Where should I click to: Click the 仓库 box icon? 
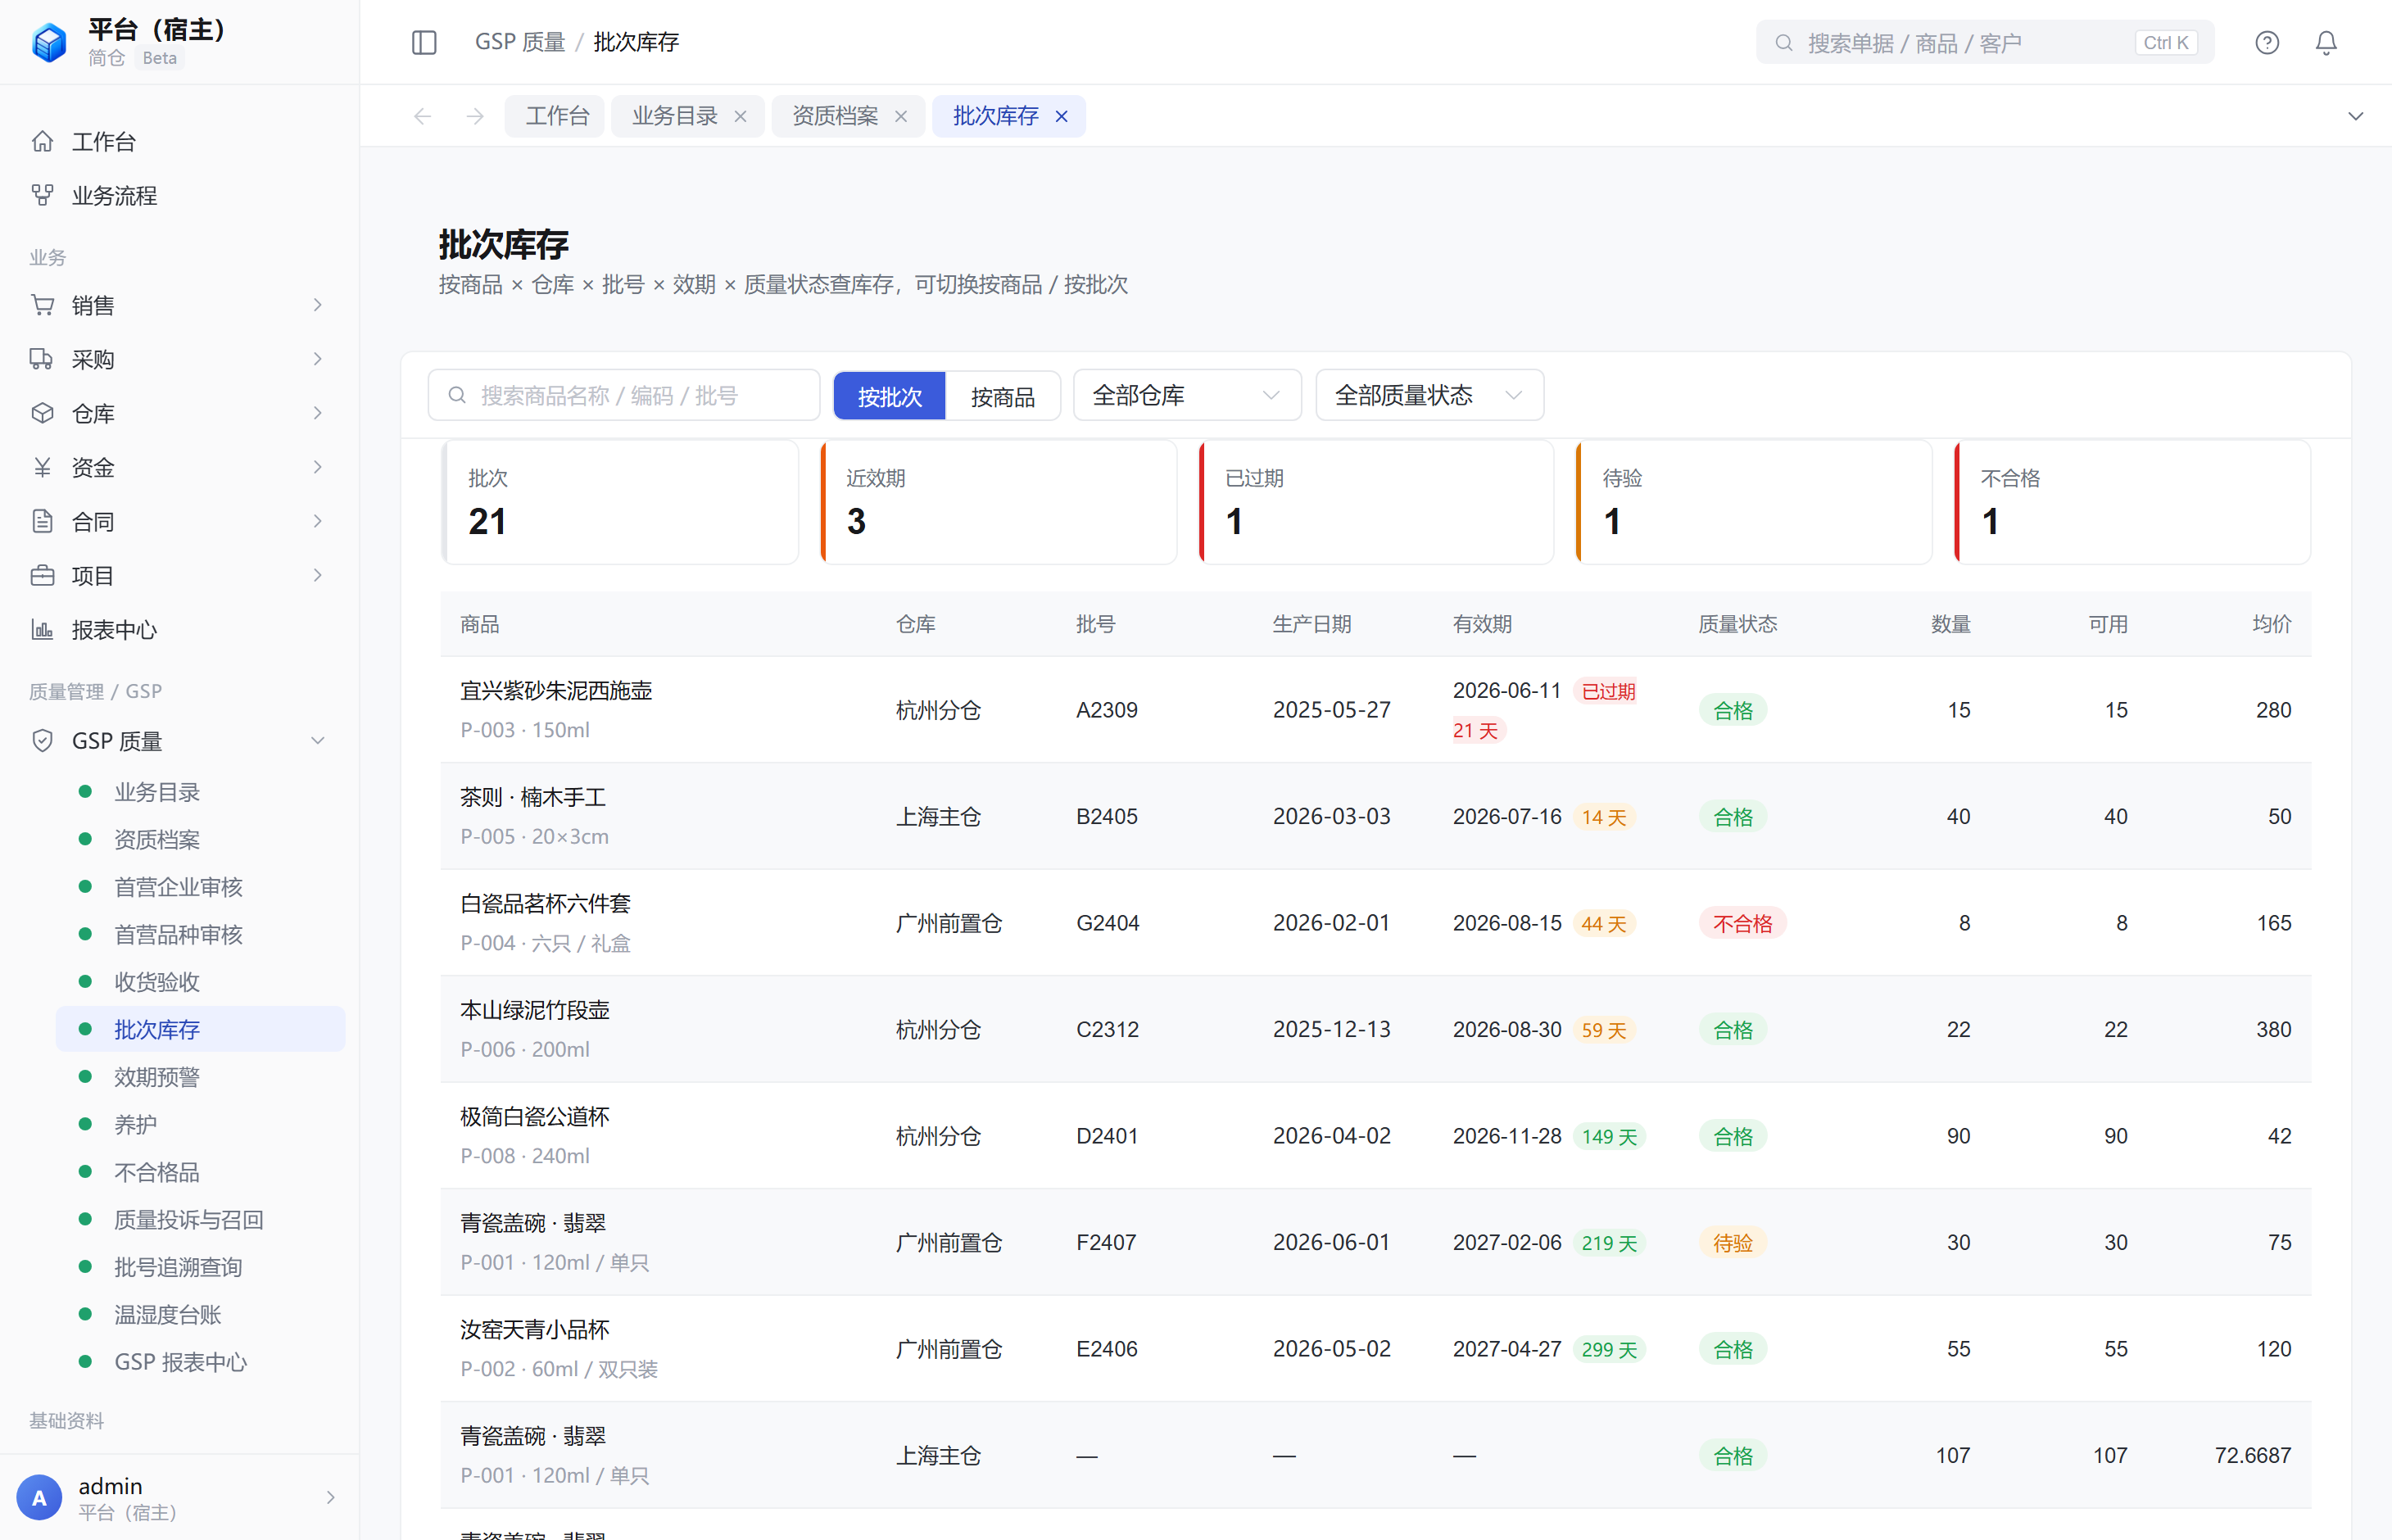[x=42, y=413]
